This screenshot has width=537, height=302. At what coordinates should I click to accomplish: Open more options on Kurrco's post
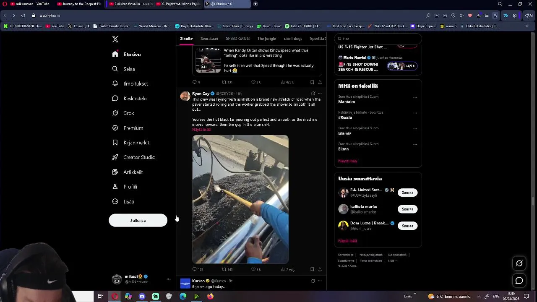point(320,281)
